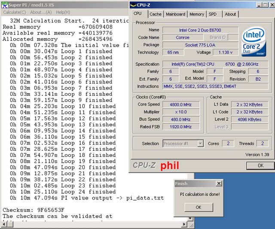Screen dimensions: 275x229
Task: Click the Specification field showing 6700 @ 2.66GHz
Action: (215, 64)
